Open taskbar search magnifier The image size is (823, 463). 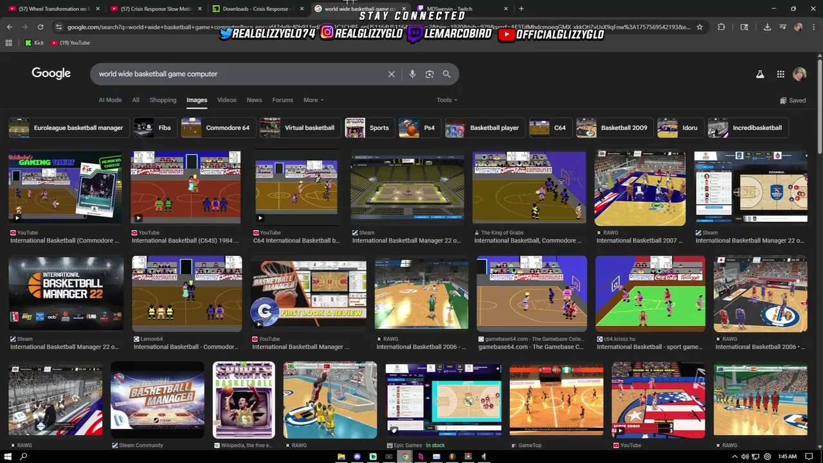click(x=24, y=457)
